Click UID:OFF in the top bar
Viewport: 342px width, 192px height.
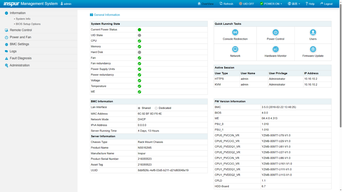coord(246,4)
